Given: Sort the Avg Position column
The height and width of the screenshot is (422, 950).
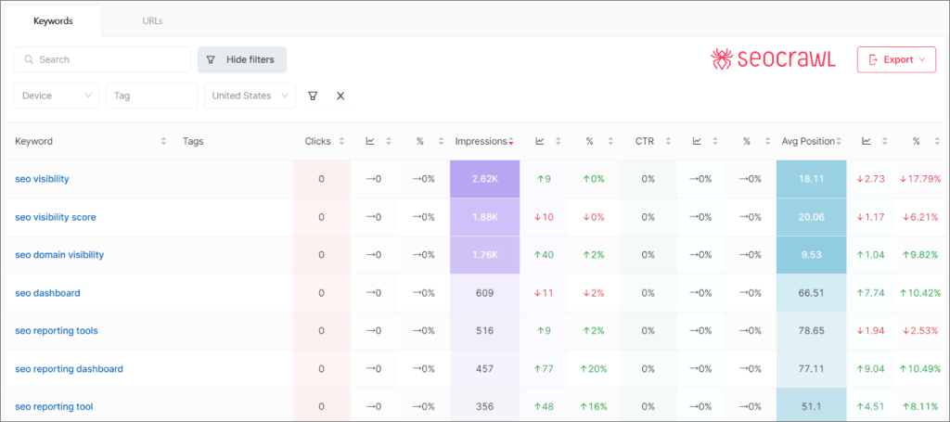Looking at the screenshot, I should (x=838, y=141).
